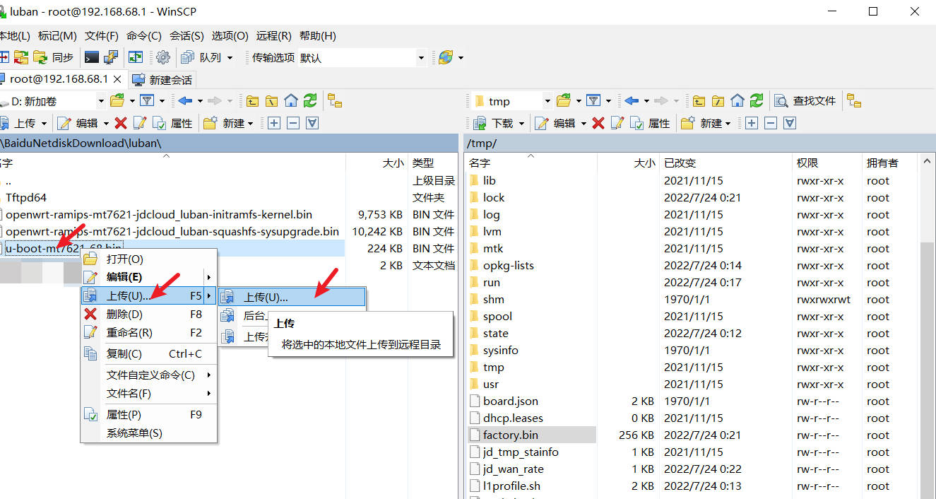This screenshot has height=499, width=936.
Task: Open terminal console icon in main toolbar
Action: tap(91, 57)
